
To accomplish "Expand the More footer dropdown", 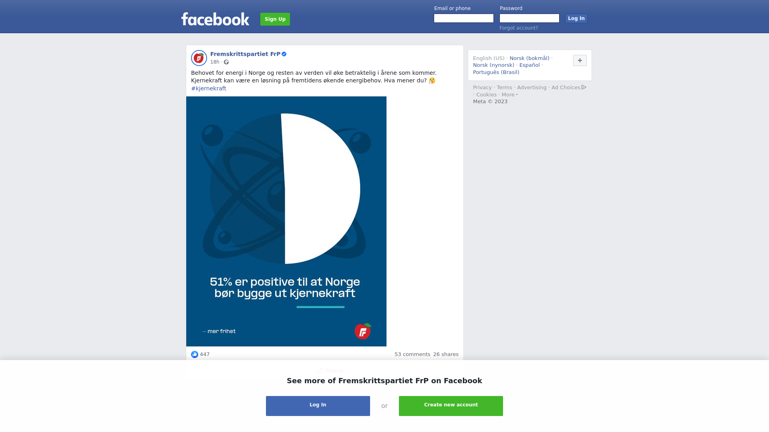I will pos(510,95).
